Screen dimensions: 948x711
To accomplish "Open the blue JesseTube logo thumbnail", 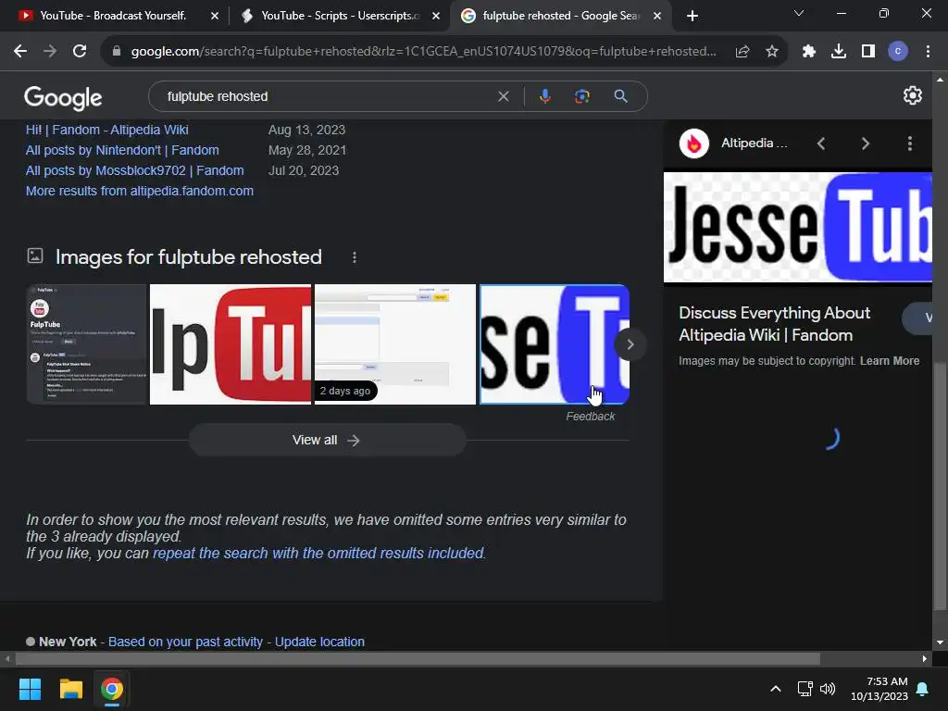I will pyautogui.click(x=555, y=344).
